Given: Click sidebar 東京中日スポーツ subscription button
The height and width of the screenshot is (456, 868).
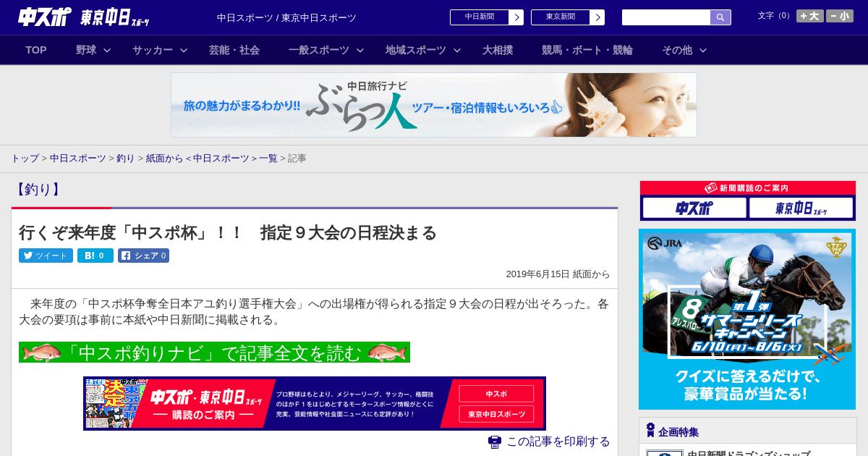Looking at the screenshot, I should 801,208.
